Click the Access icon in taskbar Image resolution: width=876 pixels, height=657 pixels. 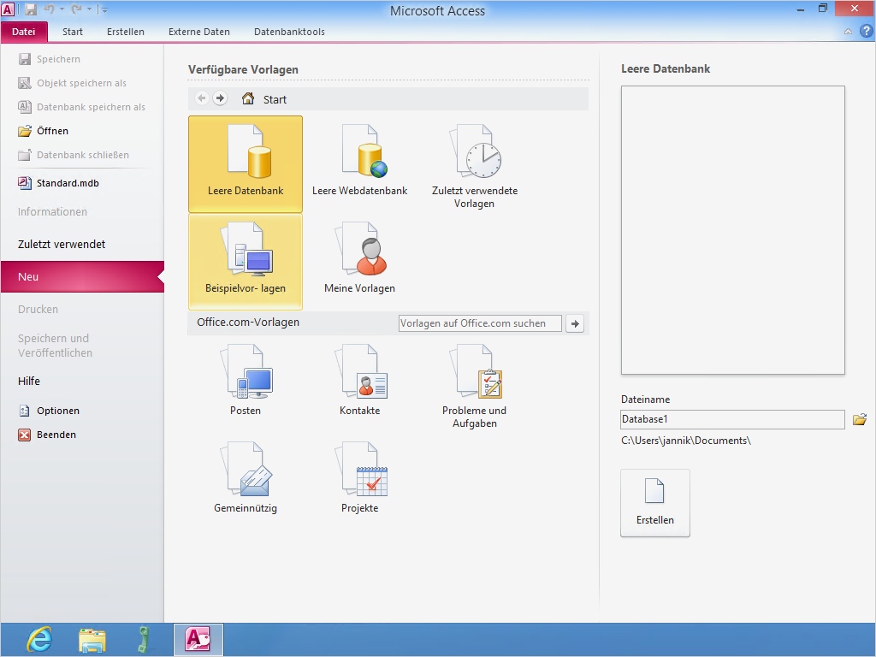point(198,640)
